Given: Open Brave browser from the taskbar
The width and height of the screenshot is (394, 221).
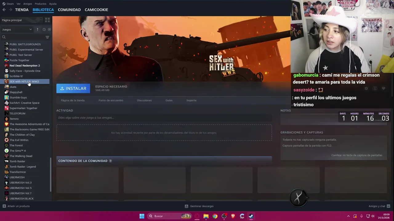Looking at the screenshot, I should pos(233,216).
